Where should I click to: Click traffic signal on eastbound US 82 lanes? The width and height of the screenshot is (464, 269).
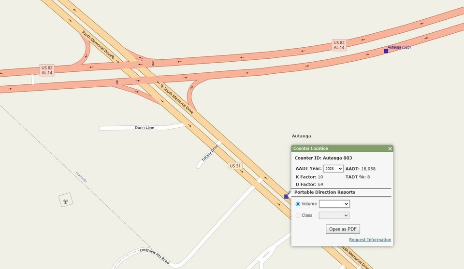(x=117, y=82)
